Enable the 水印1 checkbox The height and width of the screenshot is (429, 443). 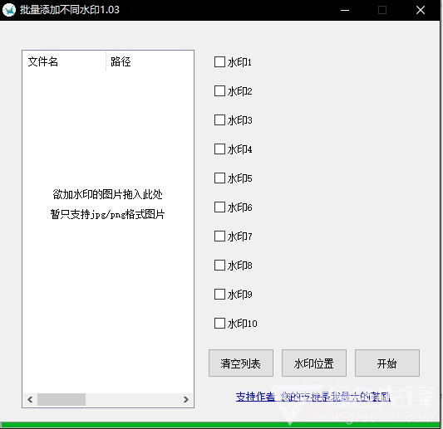point(219,62)
